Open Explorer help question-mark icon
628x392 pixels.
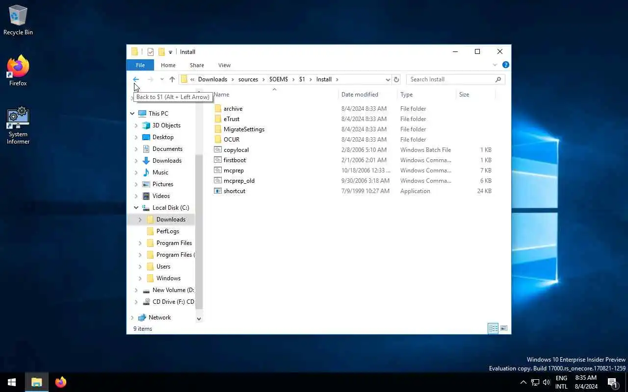click(x=506, y=65)
